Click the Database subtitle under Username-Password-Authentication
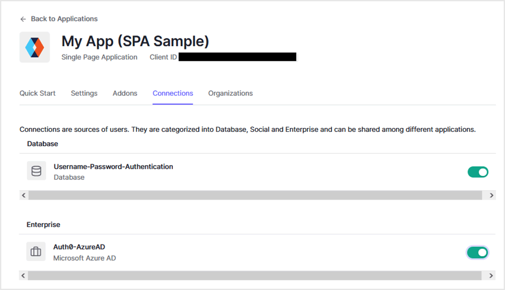The height and width of the screenshot is (290, 505). [x=69, y=177]
